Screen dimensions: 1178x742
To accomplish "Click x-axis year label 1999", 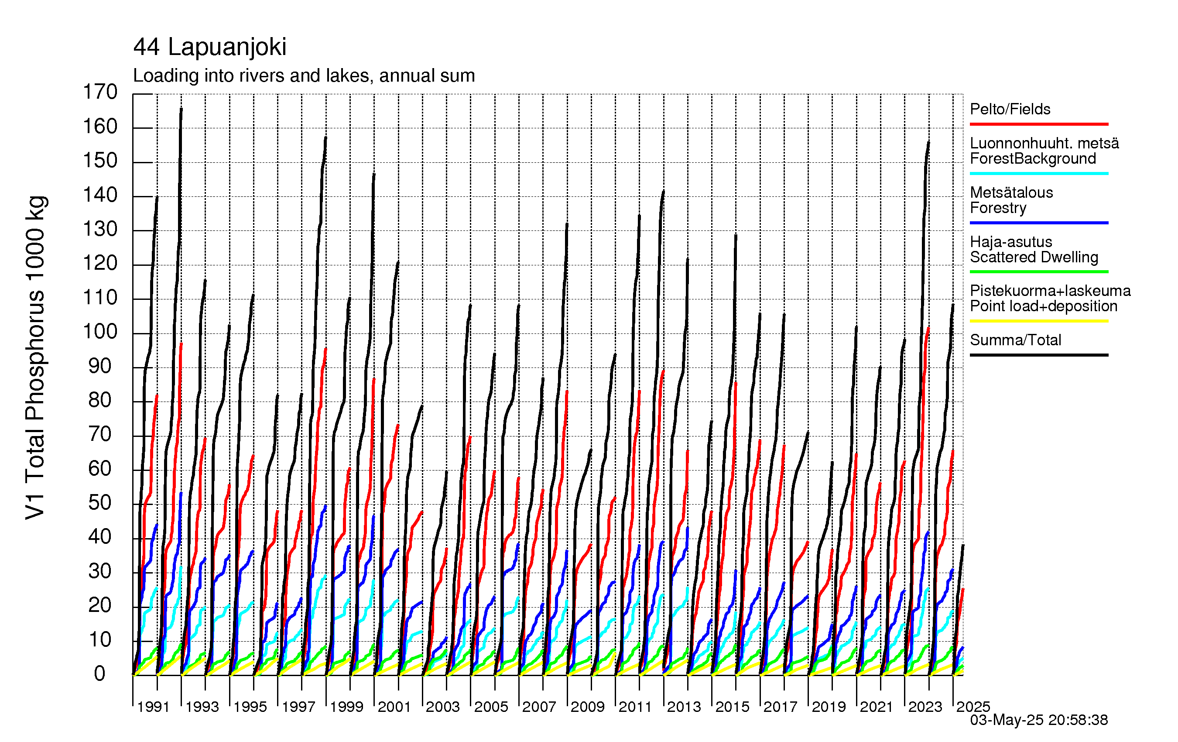I will [346, 707].
